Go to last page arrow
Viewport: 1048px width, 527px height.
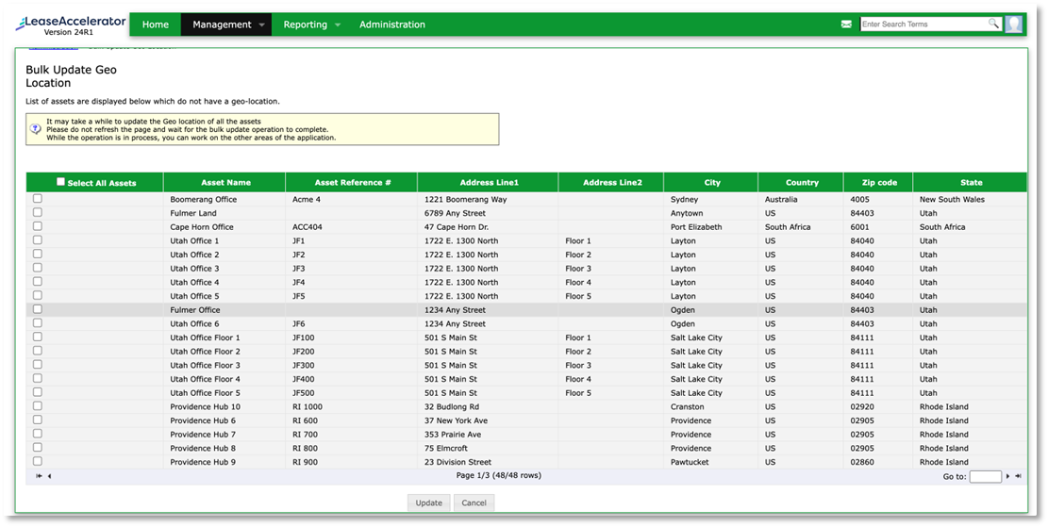click(1018, 476)
